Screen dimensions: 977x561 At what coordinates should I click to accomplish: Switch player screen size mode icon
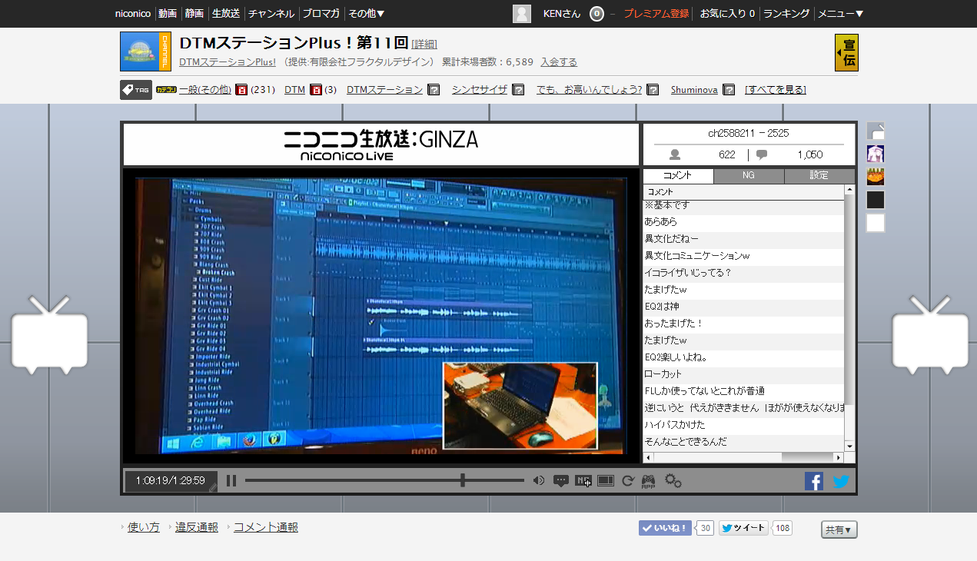pyautogui.click(x=606, y=481)
